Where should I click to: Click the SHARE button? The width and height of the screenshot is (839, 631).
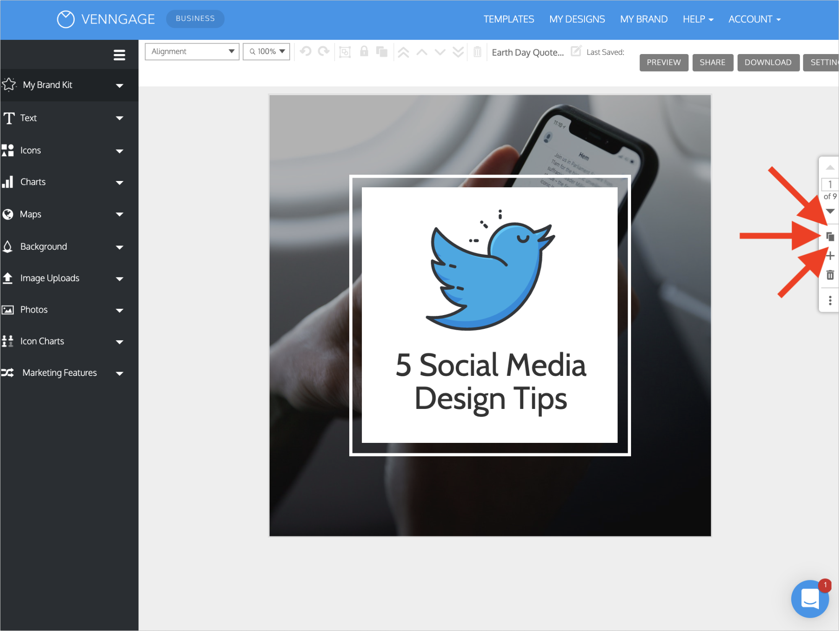pyautogui.click(x=712, y=62)
